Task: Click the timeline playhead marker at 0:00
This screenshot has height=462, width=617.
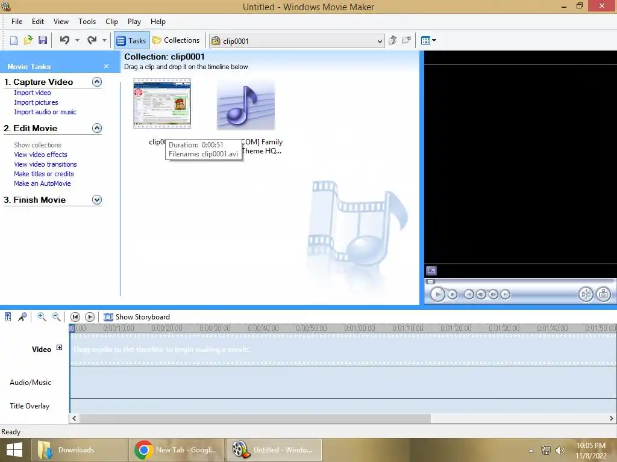Action: pyautogui.click(x=72, y=328)
